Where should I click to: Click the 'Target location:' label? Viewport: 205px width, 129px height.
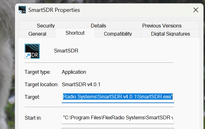[x=41, y=84]
